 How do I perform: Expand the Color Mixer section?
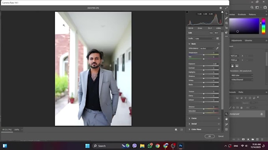coord(190,130)
